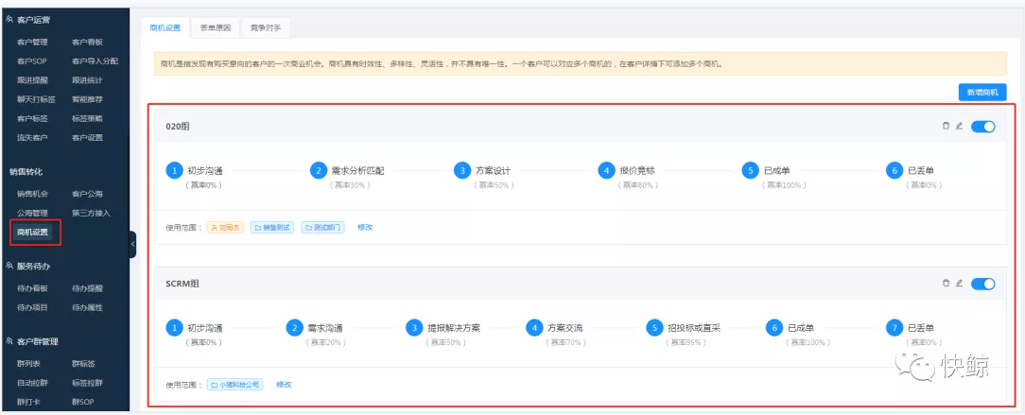Edit the 020组 group with pencil icon
The width and height of the screenshot is (1025, 415).
pos(959,126)
